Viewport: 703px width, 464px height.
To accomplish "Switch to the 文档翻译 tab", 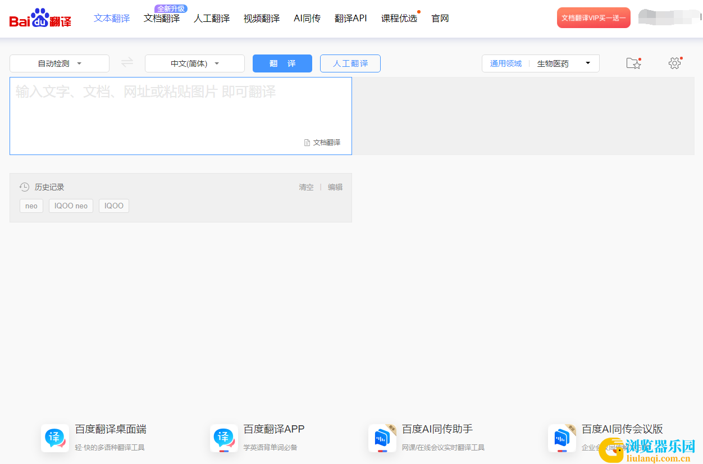I will (162, 19).
